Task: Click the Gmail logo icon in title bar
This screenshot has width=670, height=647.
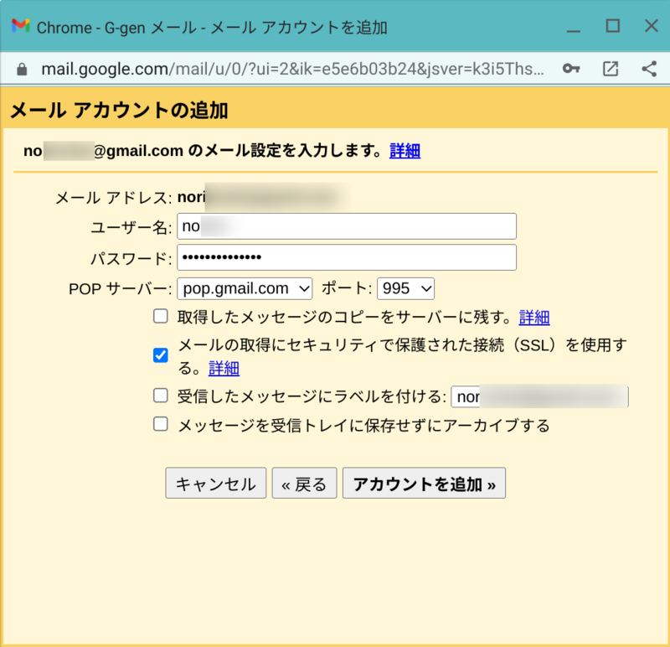Action: click(20, 26)
